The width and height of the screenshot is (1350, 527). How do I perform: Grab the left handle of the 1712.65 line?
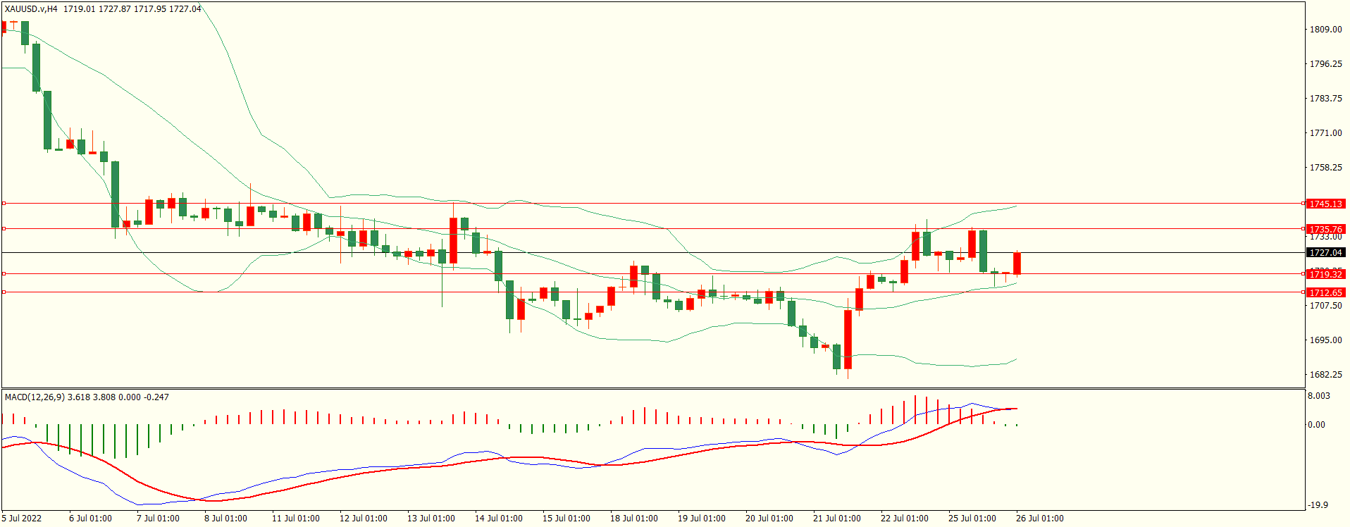coord(4,292)
